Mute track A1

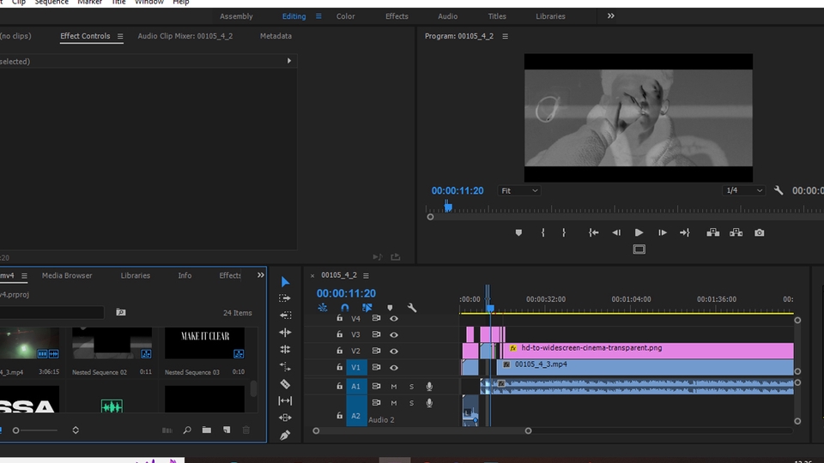(x=394, y=387)
